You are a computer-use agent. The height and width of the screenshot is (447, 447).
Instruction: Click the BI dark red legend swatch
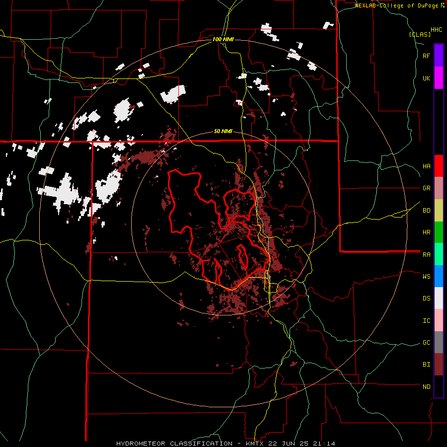[439, 365]
